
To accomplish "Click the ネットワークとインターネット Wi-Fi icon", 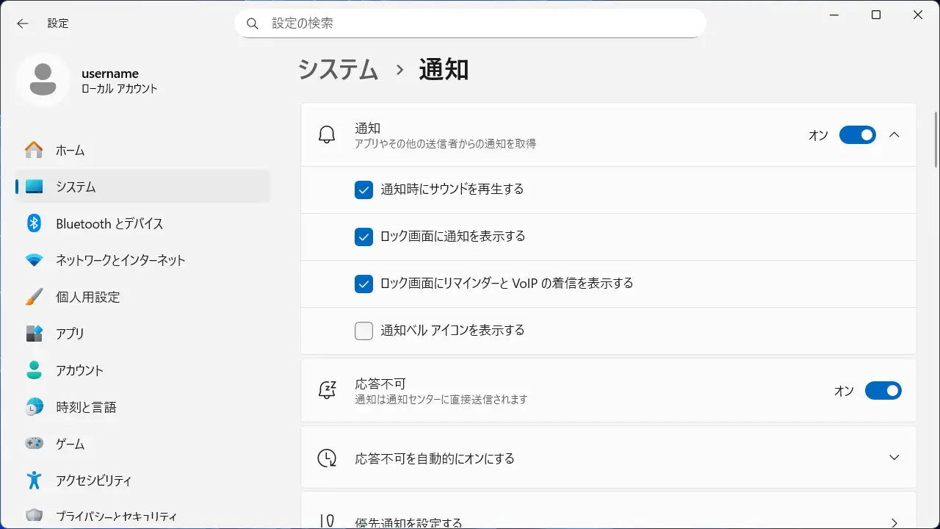I will (34, 260).
